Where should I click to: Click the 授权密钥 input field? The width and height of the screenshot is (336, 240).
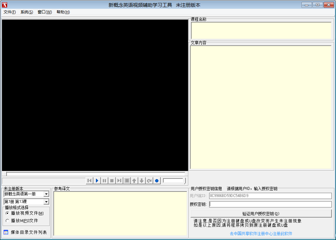point(270,204)
